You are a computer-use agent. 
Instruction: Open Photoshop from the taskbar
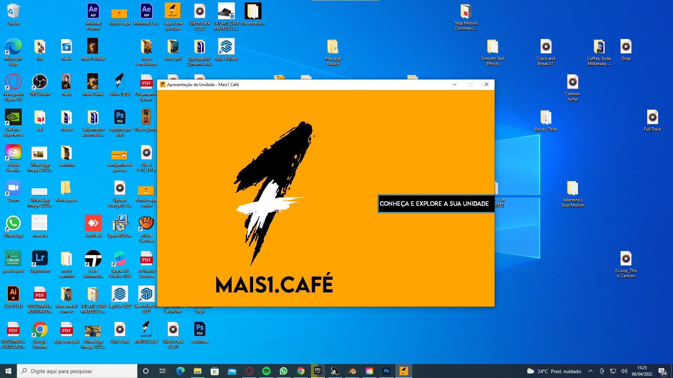click(387, 371)
